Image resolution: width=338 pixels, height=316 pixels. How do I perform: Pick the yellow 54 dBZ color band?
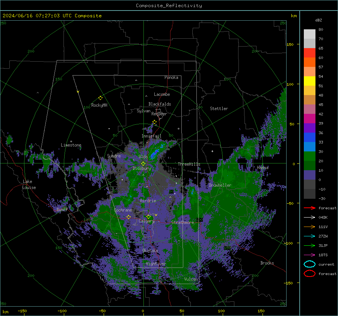(309, 81)
